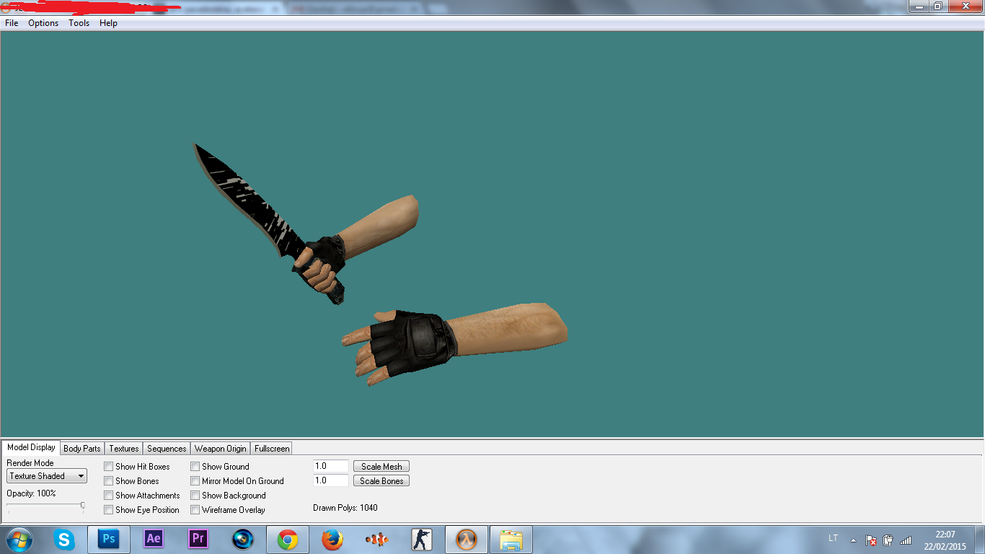The width and height of the screenshot is (985, 554).
Task: Click the power plug battery tray icon
Action: (888, 540)
